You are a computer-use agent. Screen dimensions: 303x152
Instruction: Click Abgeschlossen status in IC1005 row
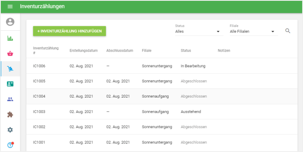coord(194,81)
